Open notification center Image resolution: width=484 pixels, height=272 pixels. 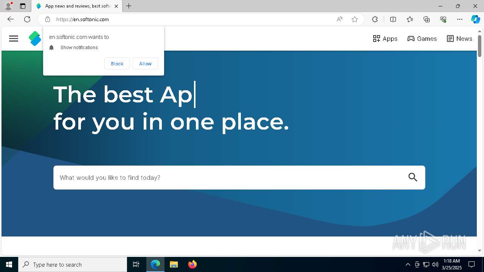[x=472, y=264]
